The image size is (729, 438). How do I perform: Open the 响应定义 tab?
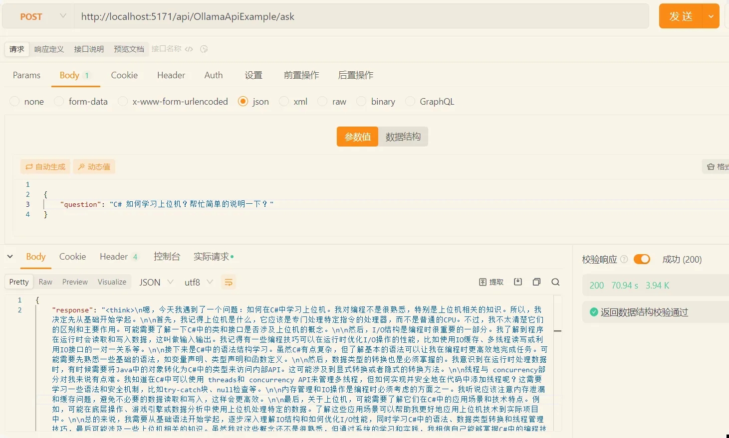click(x=49, y=49)
